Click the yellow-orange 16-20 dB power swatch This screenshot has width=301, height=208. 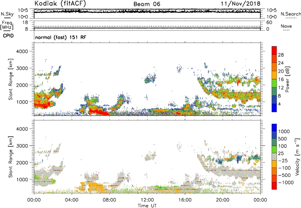point(274,75)
